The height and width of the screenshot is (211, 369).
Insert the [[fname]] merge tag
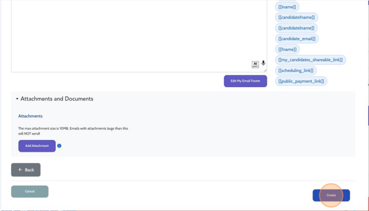click(x=287, y=49)
